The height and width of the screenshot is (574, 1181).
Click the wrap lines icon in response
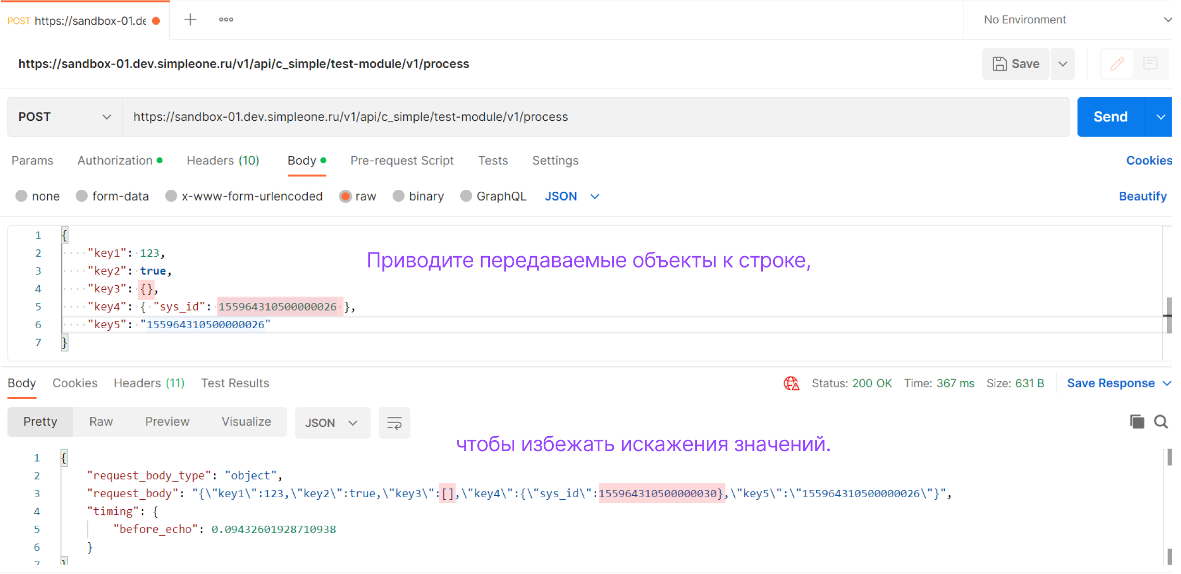point(394,423)
